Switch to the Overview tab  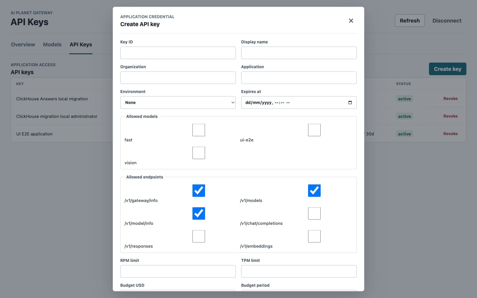point(23,45)
